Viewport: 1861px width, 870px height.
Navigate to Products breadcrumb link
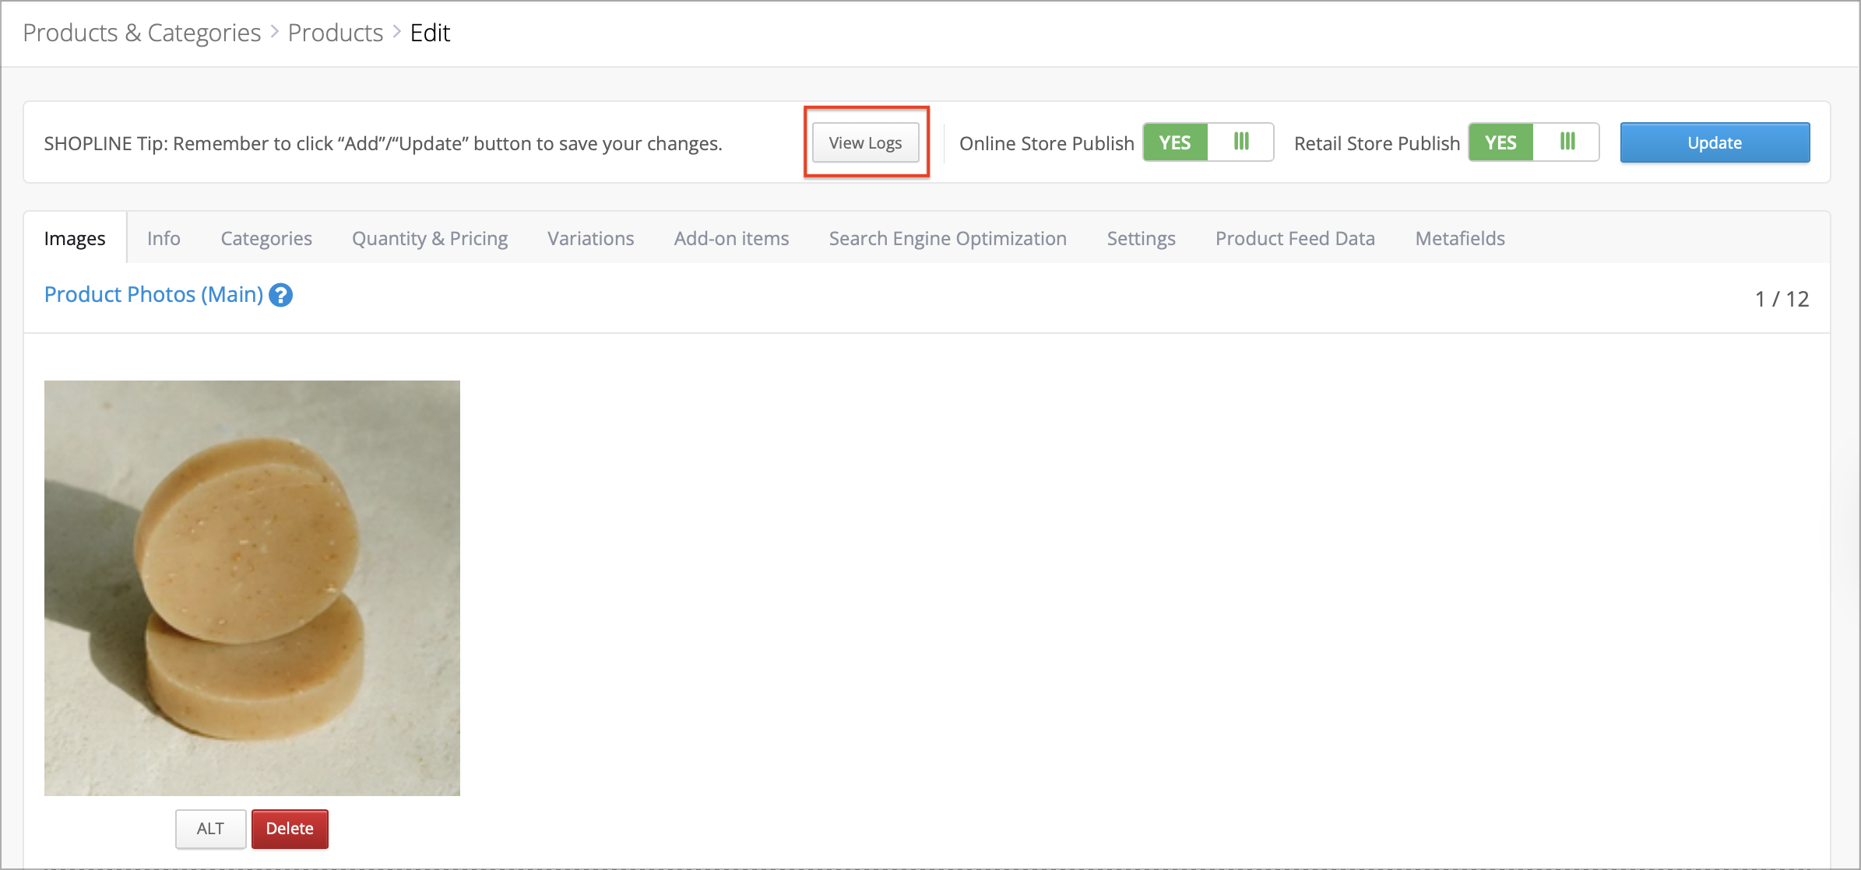[336, 33]
